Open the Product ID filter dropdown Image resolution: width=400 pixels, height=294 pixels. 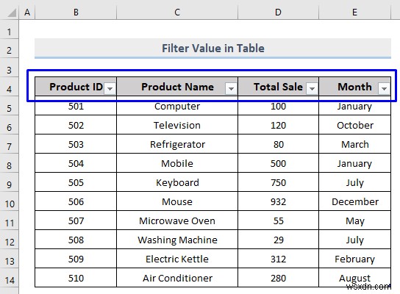tap(110, 88)
